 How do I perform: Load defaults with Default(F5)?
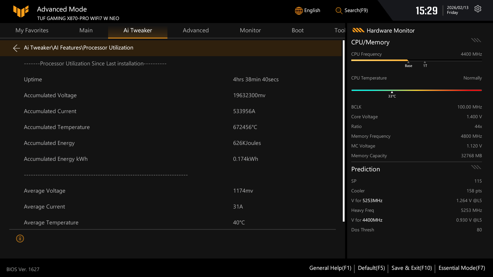(371, 268)
